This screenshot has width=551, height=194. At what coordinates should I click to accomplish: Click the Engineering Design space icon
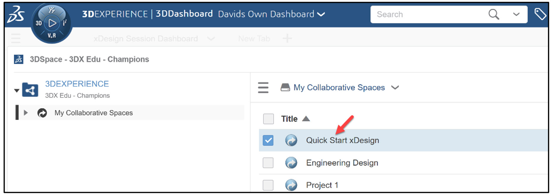[291, 163]
